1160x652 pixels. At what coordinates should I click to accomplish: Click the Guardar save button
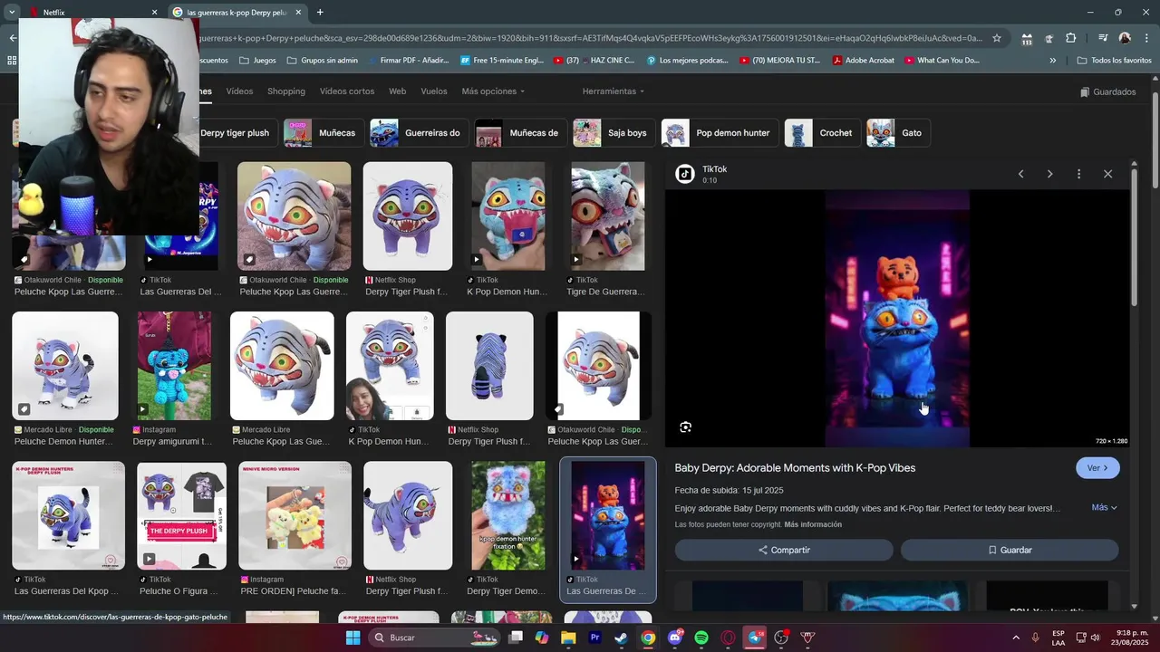1010,550
